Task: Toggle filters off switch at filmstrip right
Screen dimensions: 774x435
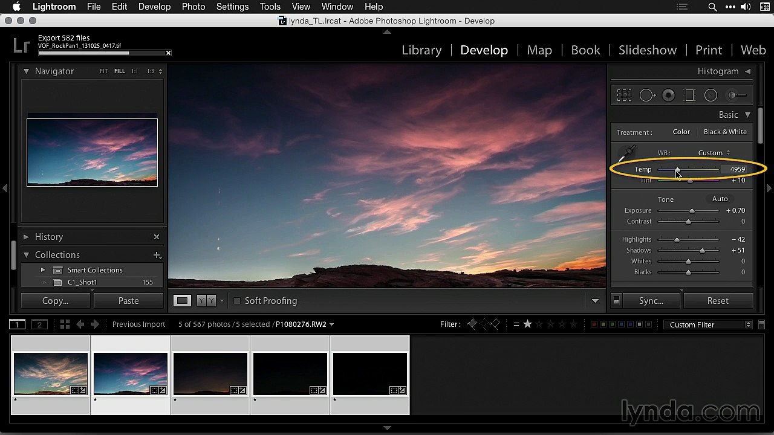Action: click(x=761, y=324)
